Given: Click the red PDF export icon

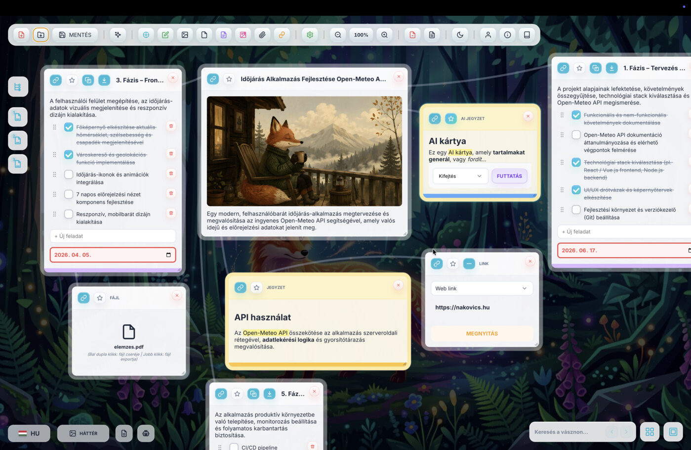Looking at the screenshot, I should 412,35.
